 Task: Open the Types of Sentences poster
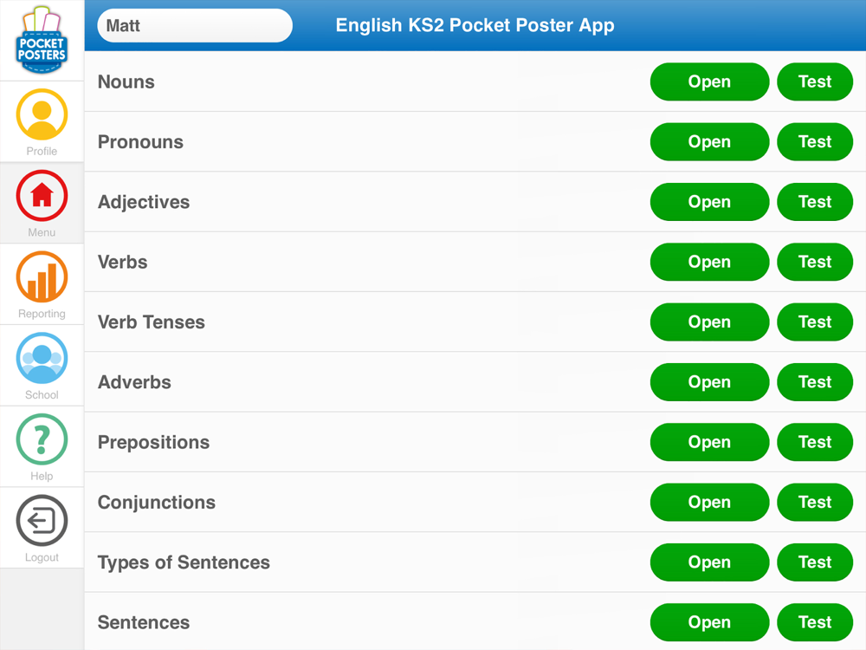point(710,562)
